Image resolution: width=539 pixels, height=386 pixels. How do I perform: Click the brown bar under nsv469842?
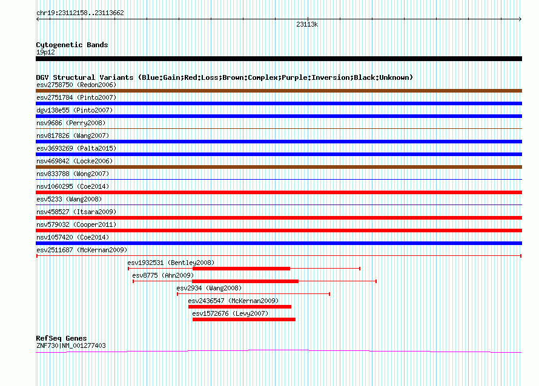click(x=279, y=167)
